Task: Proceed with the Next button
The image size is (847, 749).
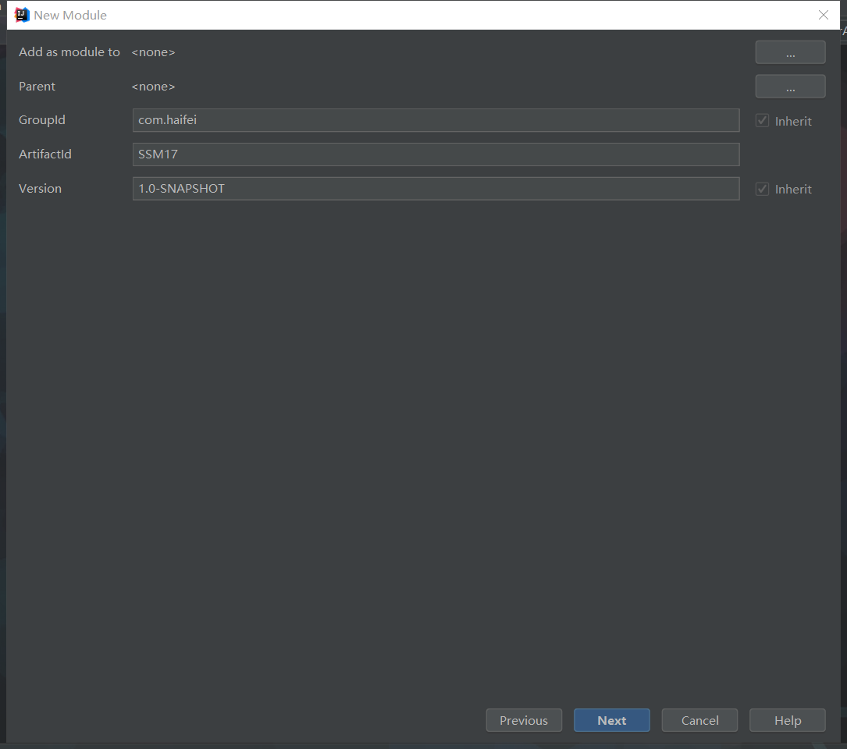Action: click(611, 719)
